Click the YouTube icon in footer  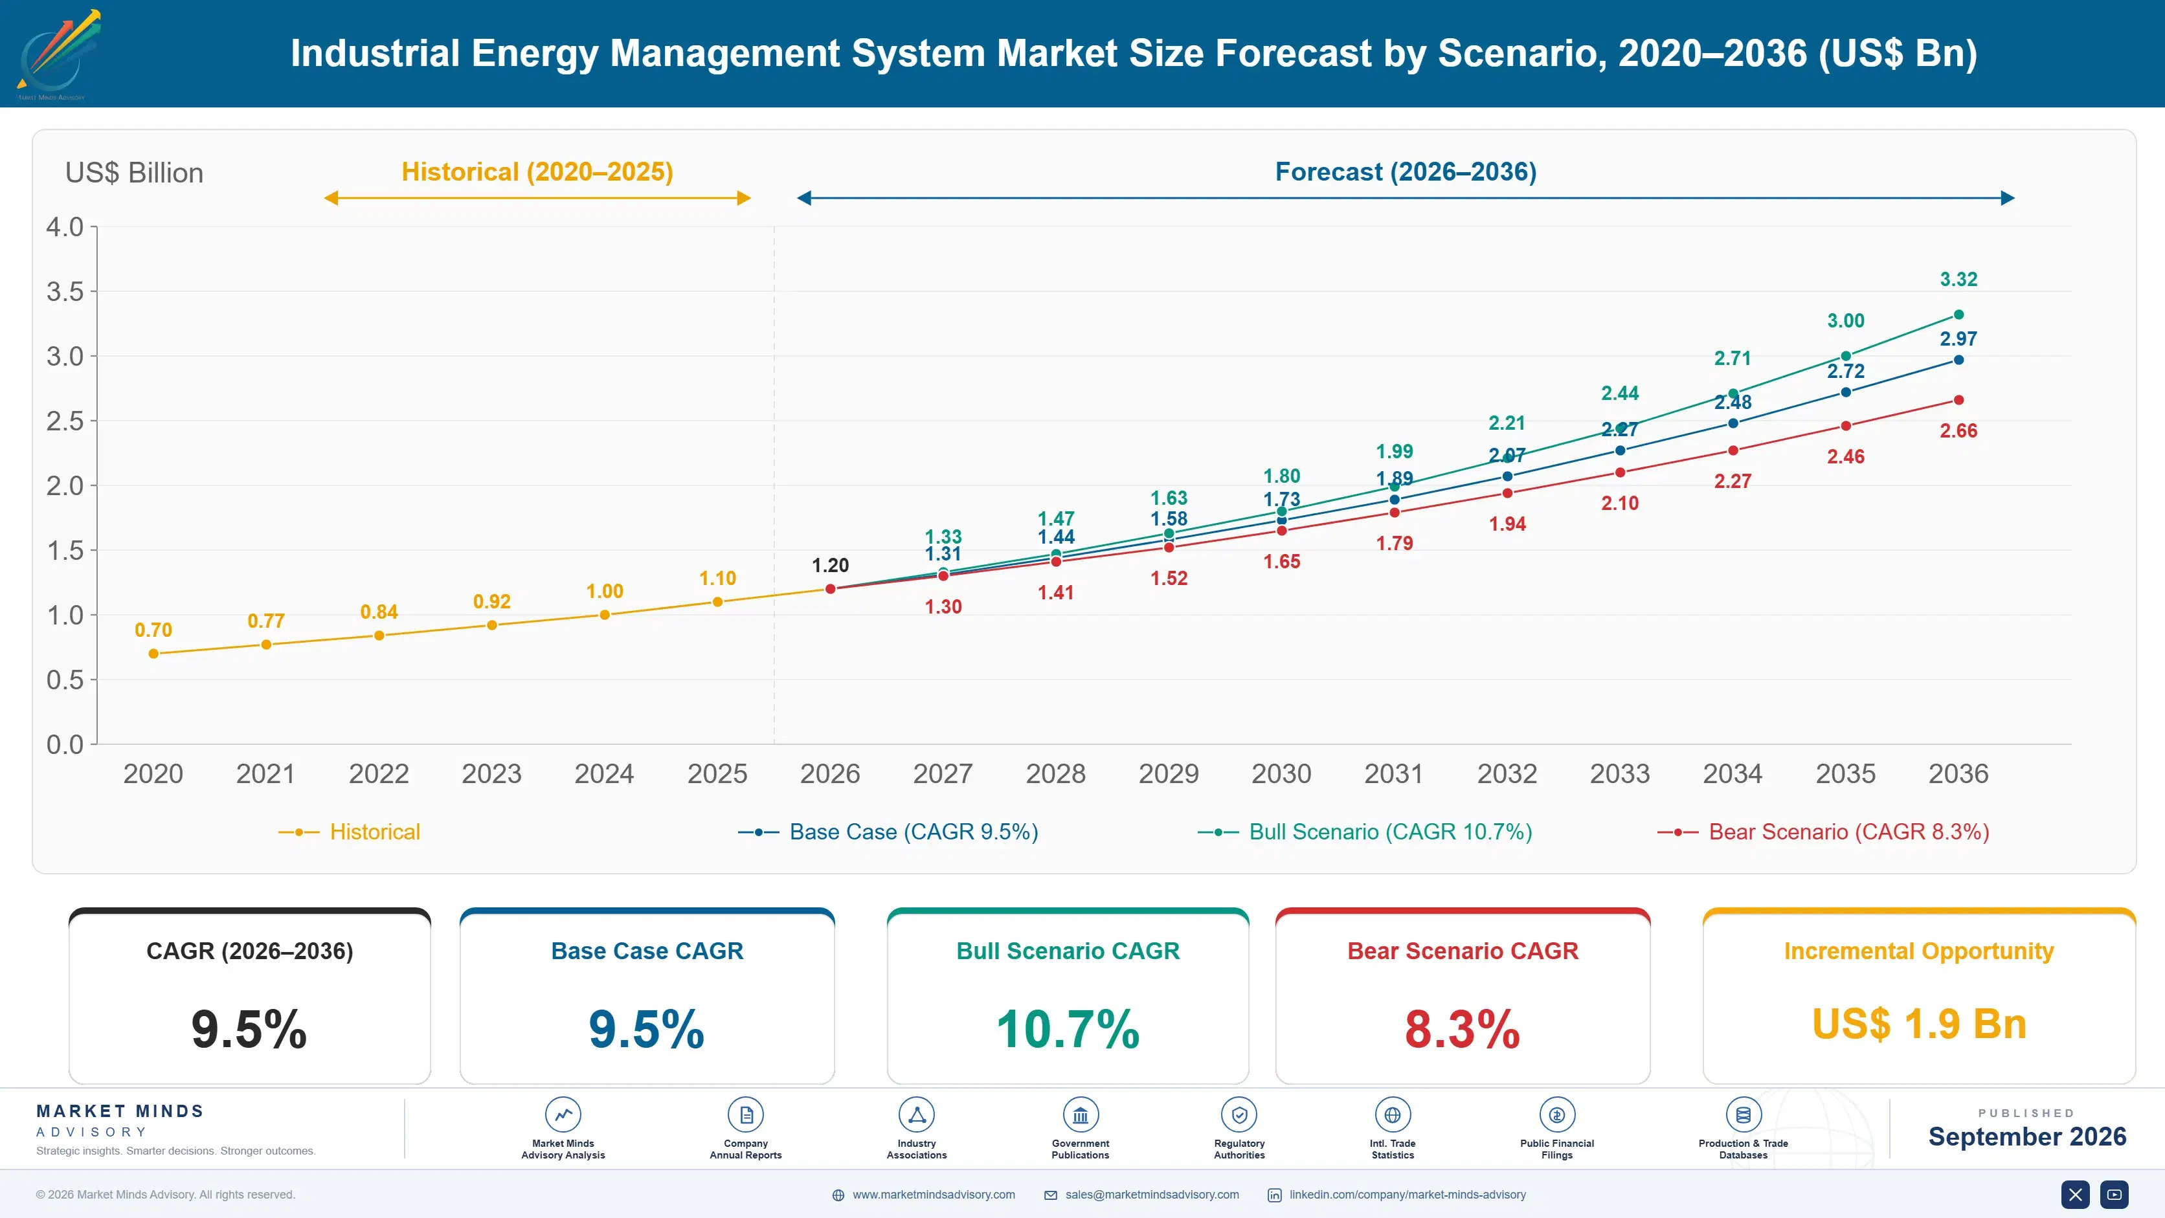(x=2114, y=1195)
